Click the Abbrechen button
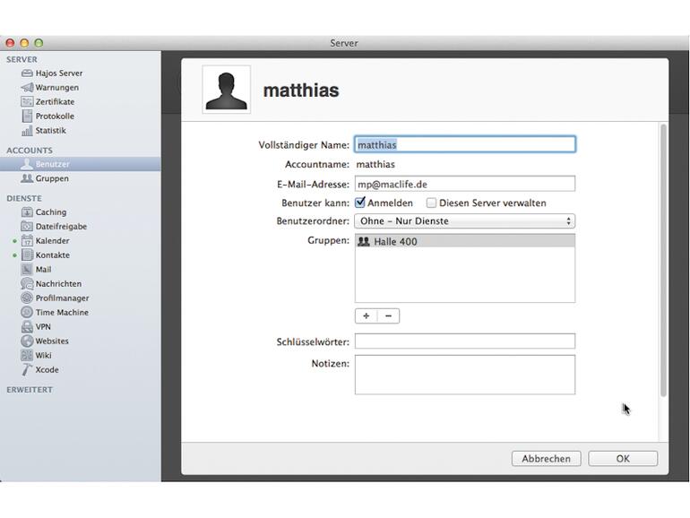The image size is (690, 518). tap(546, 459)
